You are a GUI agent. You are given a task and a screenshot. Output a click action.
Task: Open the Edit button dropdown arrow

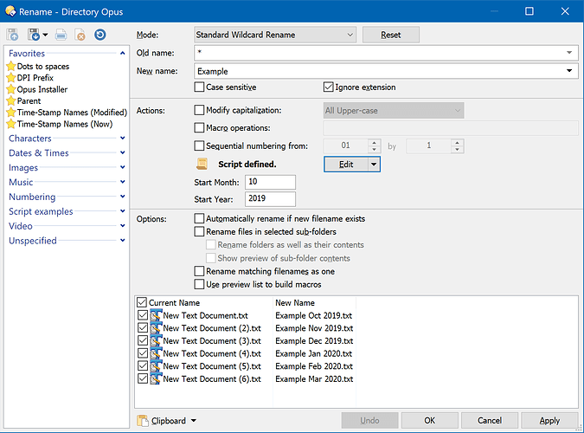coord(374,164)
